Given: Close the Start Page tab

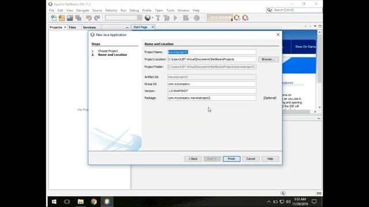Looking at the screenshot, I should pyautogui.click(x=152, y=27).
